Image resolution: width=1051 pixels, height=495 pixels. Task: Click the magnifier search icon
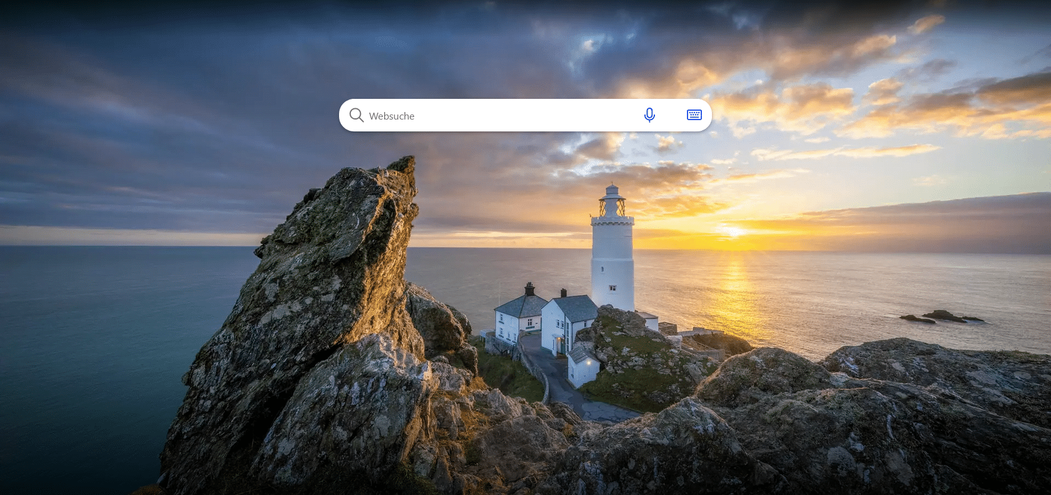tap(357, 115)
